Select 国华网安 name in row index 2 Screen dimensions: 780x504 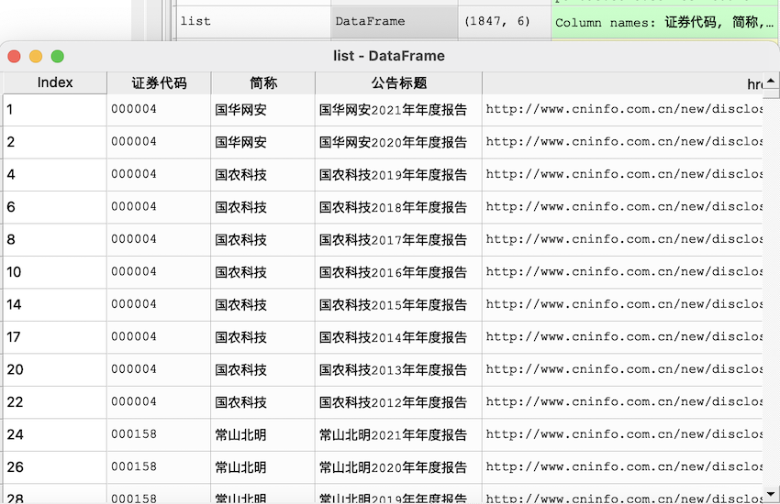263,143
